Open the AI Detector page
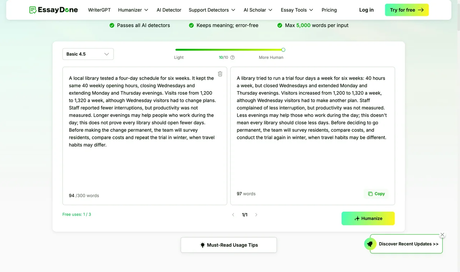 169,10
